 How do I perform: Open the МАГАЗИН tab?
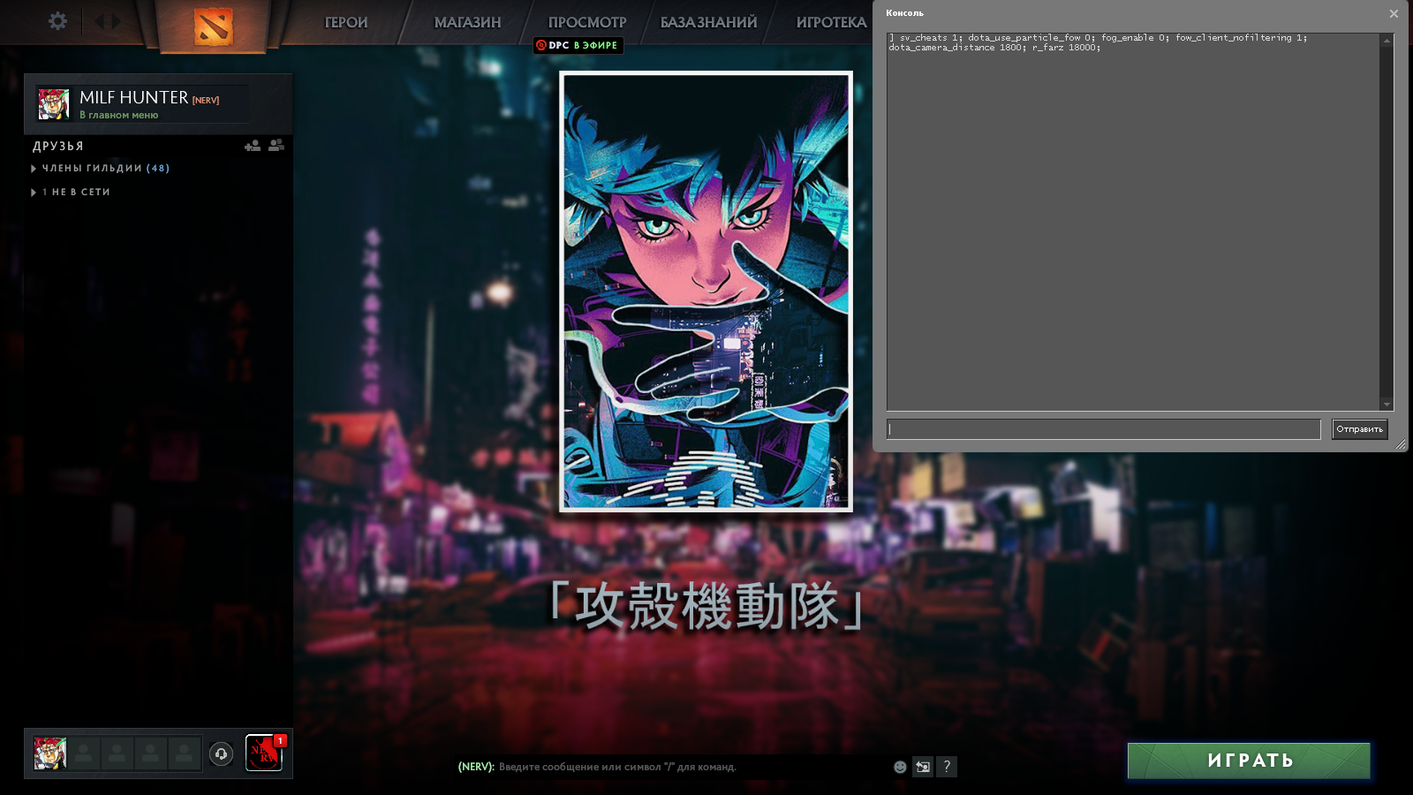tap(467, 22)
